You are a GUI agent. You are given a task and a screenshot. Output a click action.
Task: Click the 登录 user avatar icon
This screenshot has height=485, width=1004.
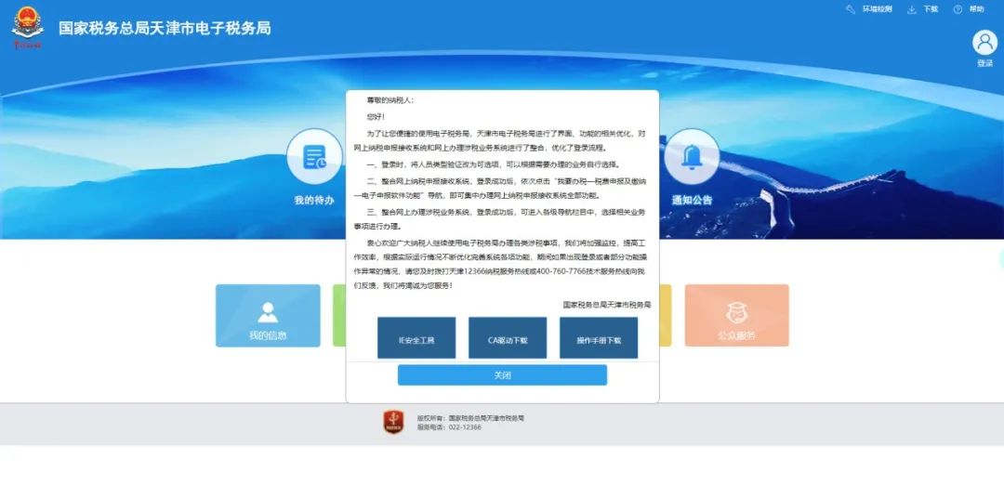click(984, 42)
